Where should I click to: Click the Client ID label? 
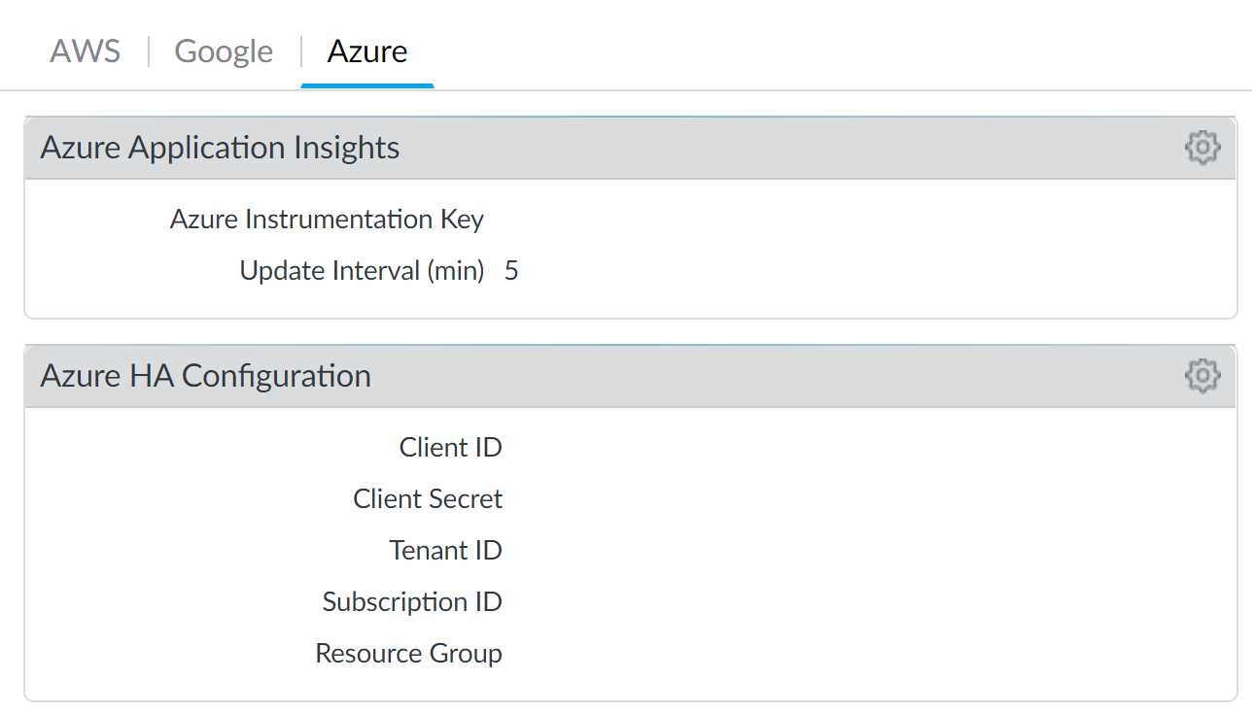click(x=450, y=448)
